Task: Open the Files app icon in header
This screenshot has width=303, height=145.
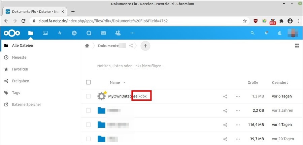Action: [x=31, y=33]
